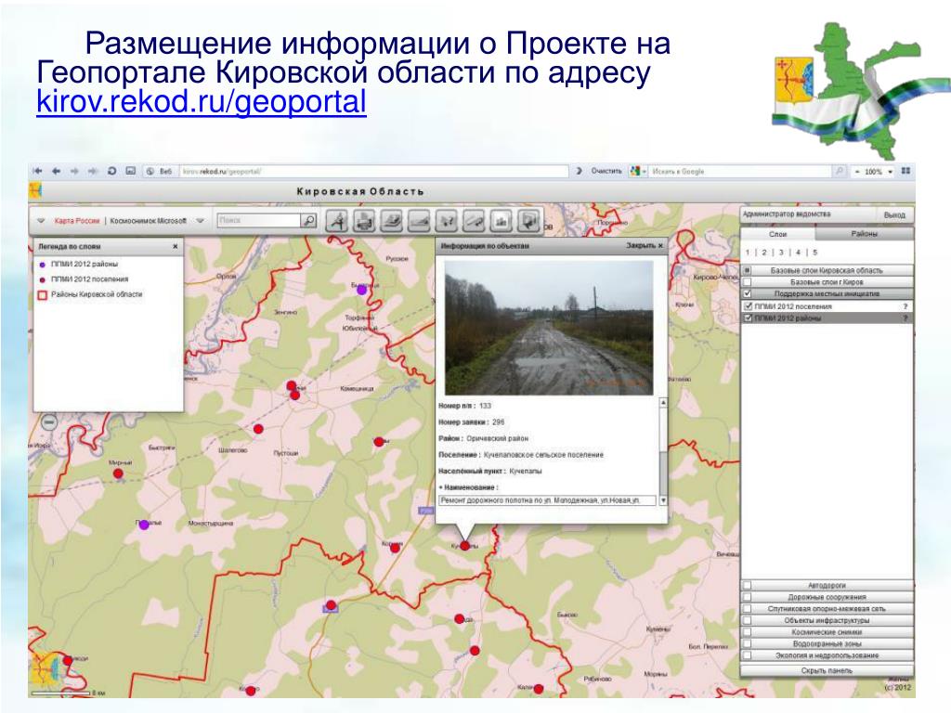Enable the Космические снимки checkbox
This screenshot has width=951, height=713.
pyautogui.click(x=748, y=632)
